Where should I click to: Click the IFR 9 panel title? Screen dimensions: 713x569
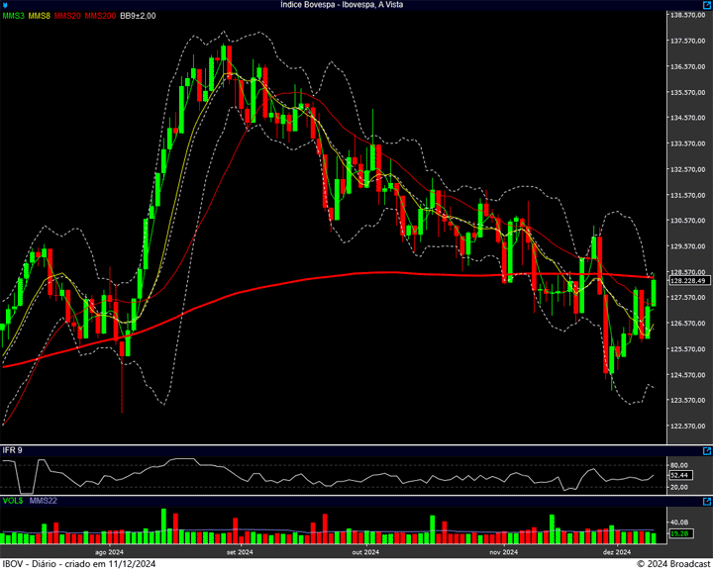click(13, 450)
